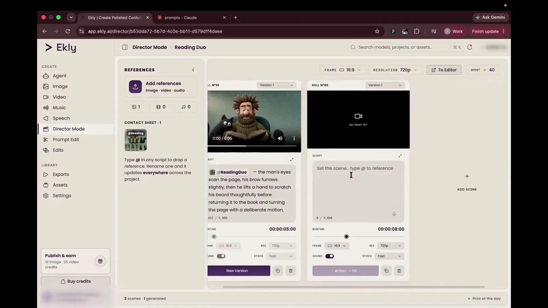Adjust the Roll 01 runtime slider
Image resolution: width=548 pixels, height=308 pixels.
(x=214, y=236)
